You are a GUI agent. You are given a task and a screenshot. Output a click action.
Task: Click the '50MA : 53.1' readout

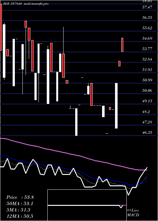20,204
